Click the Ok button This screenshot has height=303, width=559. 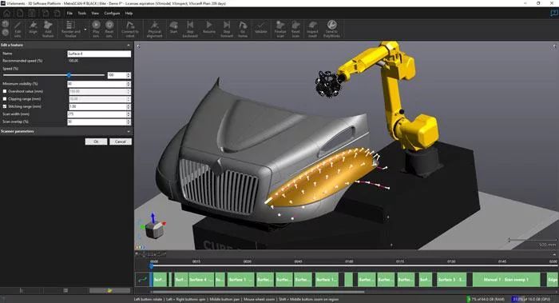(x=96, y=142)
